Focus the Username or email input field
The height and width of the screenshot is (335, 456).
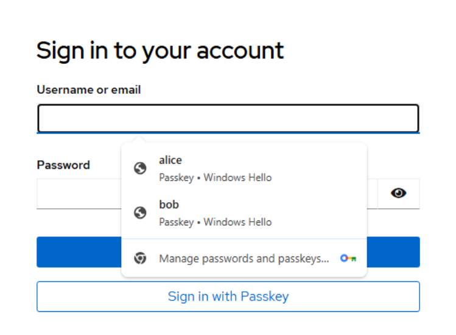tap(228, 119)
